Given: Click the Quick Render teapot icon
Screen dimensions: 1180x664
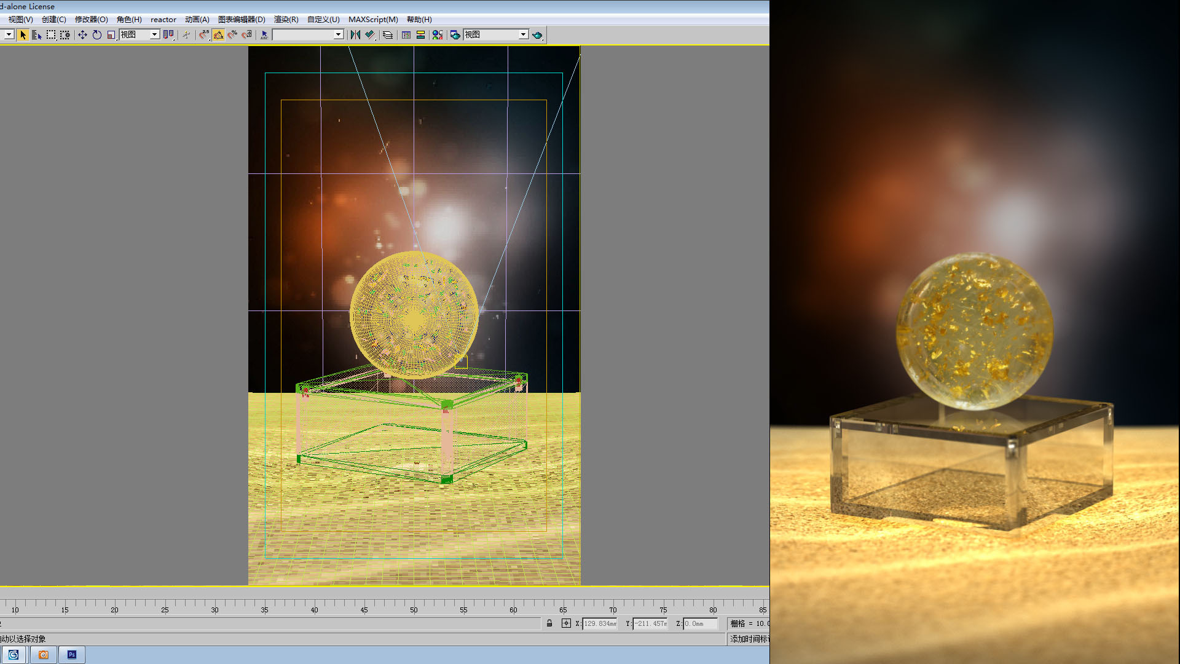Looking at the screenshot, I should point(537,35).
